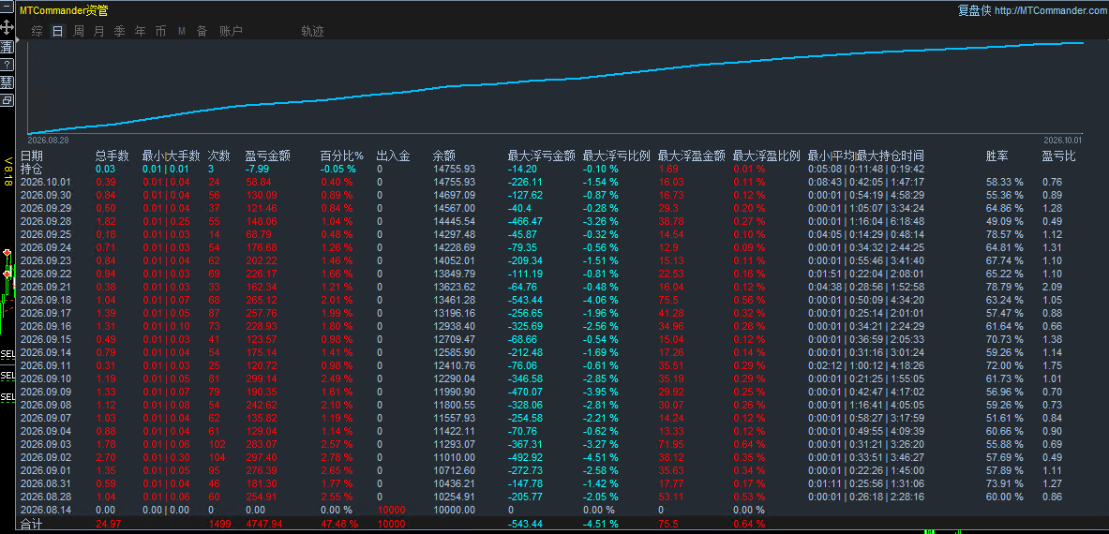The width and height of the screenshot is (1109, 534).
Task: Click the 合计 total row label
Action: pos(32,524)
